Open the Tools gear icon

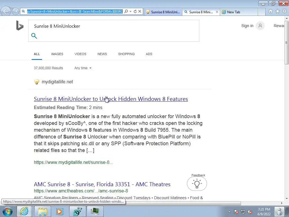pos(284,11)
